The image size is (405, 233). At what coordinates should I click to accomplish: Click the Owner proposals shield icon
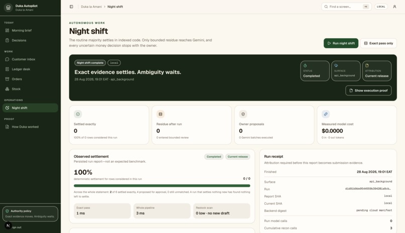(243, 114)
